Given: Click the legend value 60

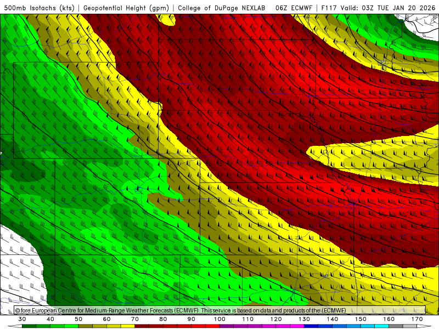Looking at the screenshot, I should pyautogui.click(x=106, y=319).
